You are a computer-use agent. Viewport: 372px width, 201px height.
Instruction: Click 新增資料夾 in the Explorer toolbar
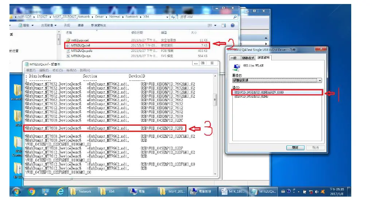tap(98, 26)
